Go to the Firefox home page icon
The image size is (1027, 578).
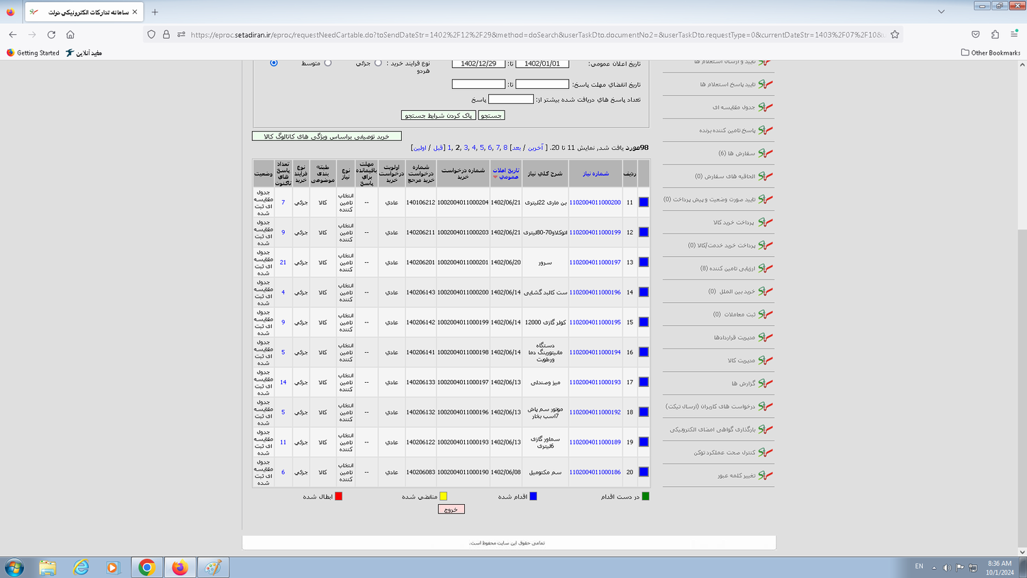[x=71, y=34]
